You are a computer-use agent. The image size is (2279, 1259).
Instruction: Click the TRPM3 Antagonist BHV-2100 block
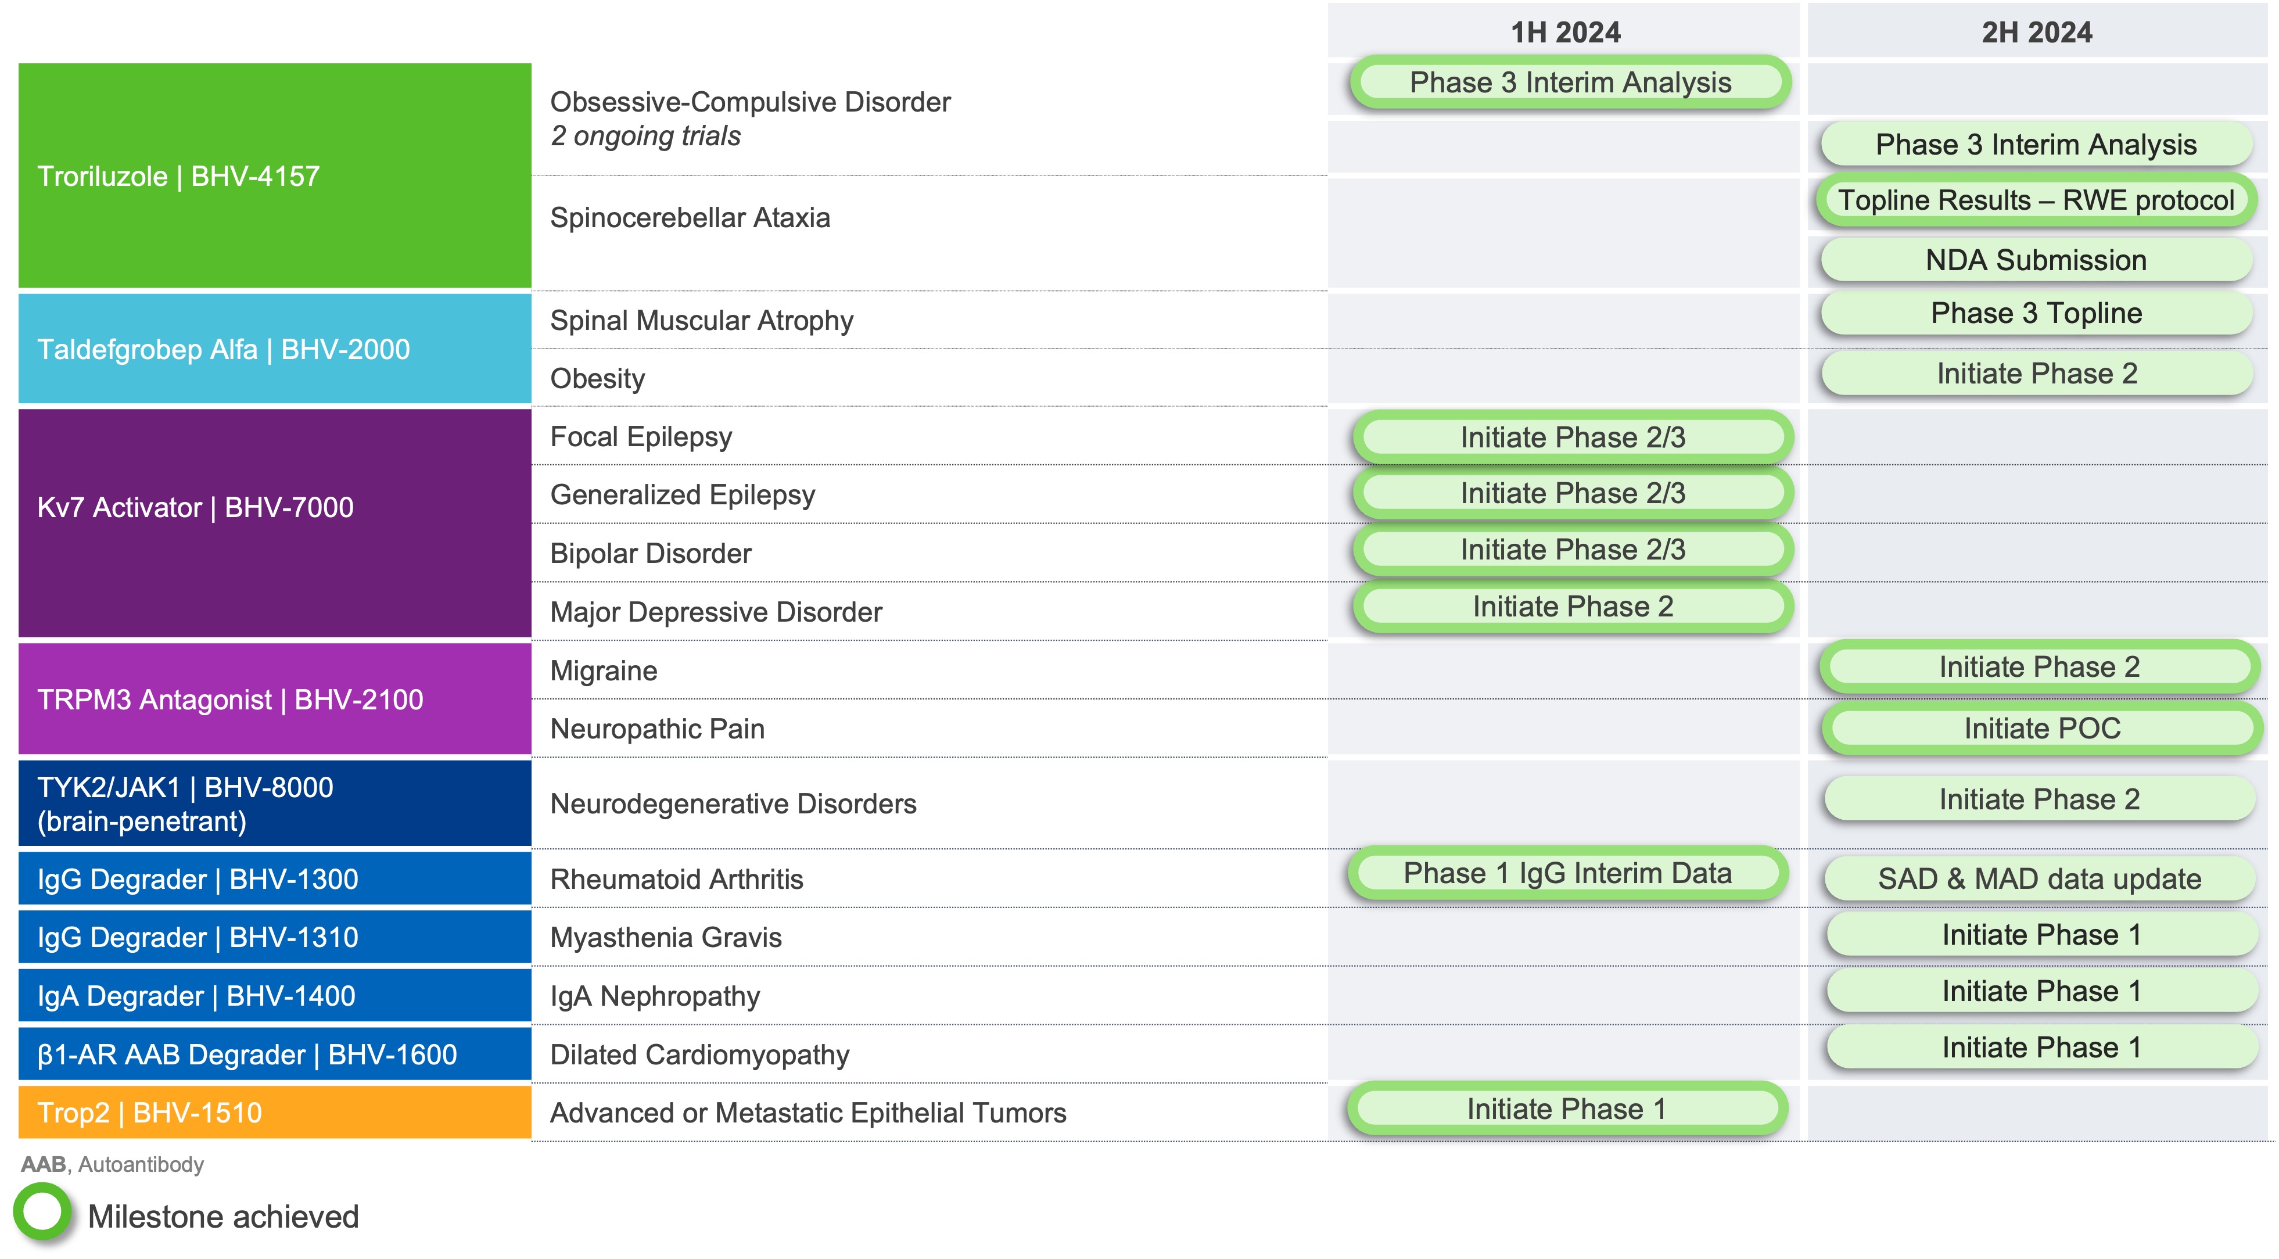click(274, 699)
